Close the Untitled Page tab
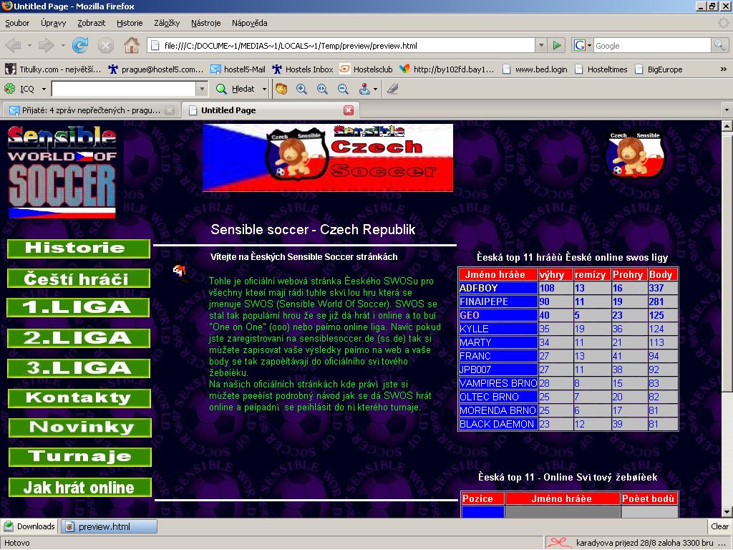Screen dimensions: 733x550 click(x=349, y=110)
